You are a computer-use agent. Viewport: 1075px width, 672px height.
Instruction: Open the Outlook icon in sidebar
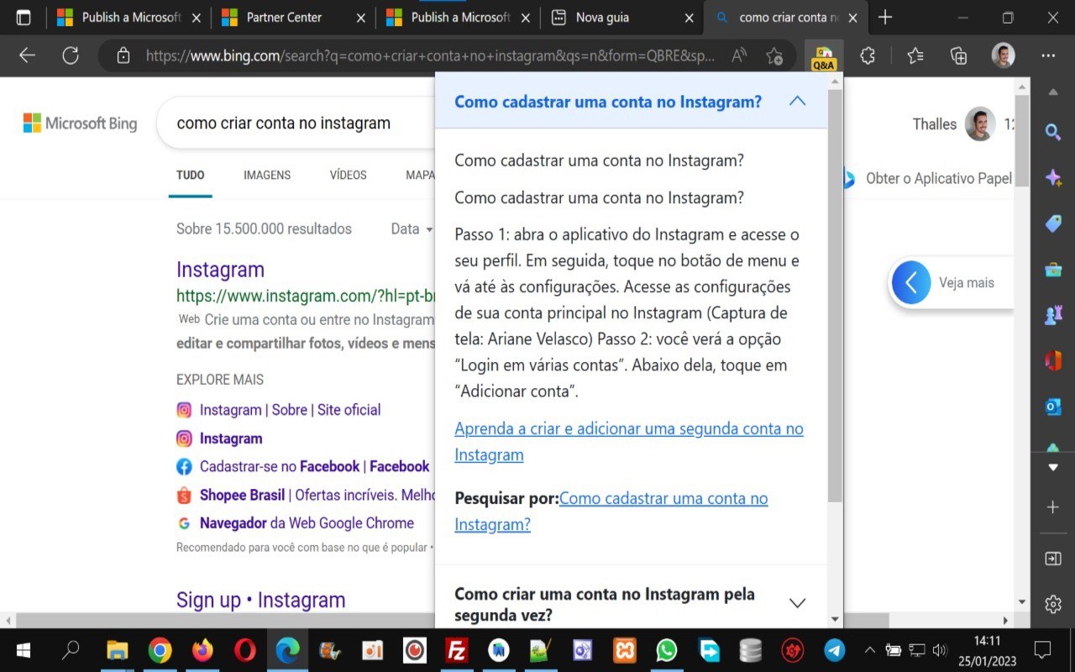coord(1053,407)
